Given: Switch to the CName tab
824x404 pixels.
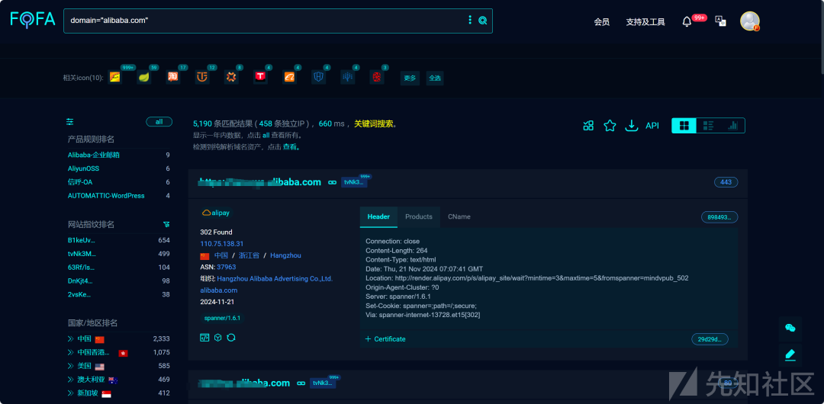Looking at the screenshot, I should pyautogui.click(x=459, y=217).
